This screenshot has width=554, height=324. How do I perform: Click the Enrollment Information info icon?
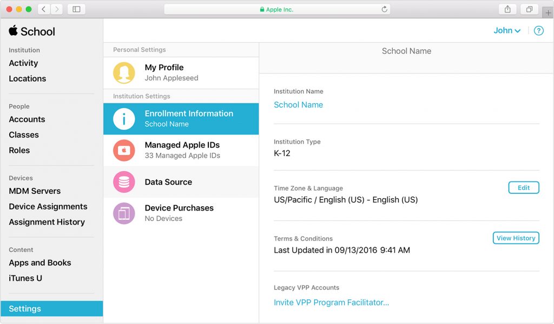[124, 119]
